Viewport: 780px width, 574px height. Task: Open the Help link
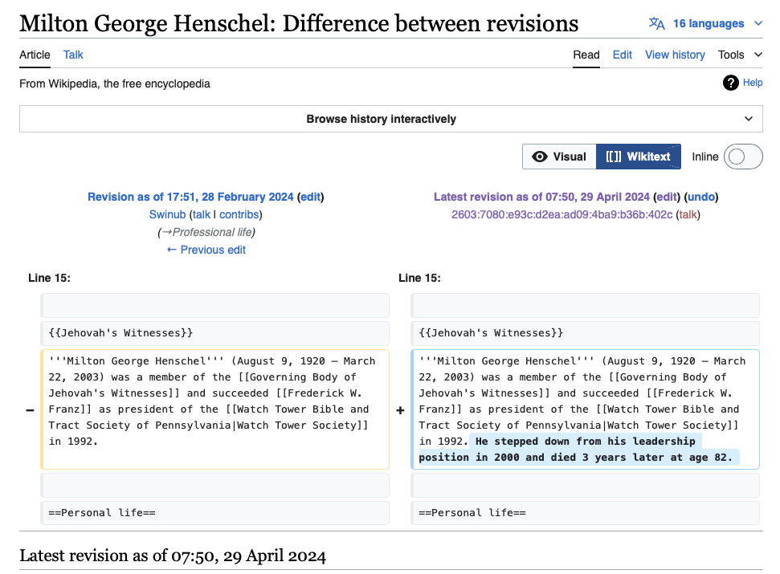753,83
